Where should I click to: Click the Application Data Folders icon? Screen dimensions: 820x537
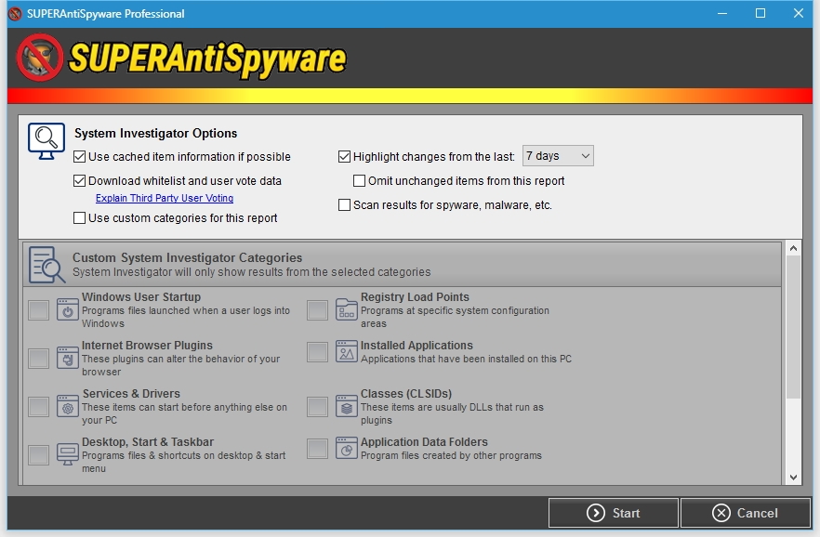(x=347, y=449)
